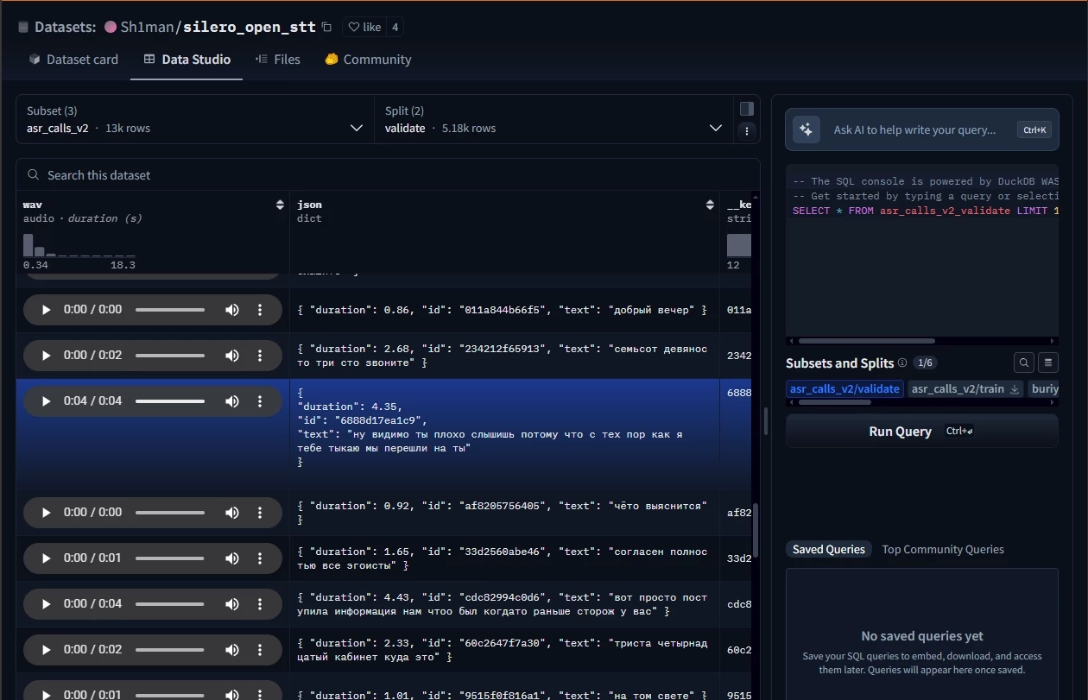Screen dimensions: 1088x700
Task: Toggle the subsets list view icon
Action: coord(1048,363)
